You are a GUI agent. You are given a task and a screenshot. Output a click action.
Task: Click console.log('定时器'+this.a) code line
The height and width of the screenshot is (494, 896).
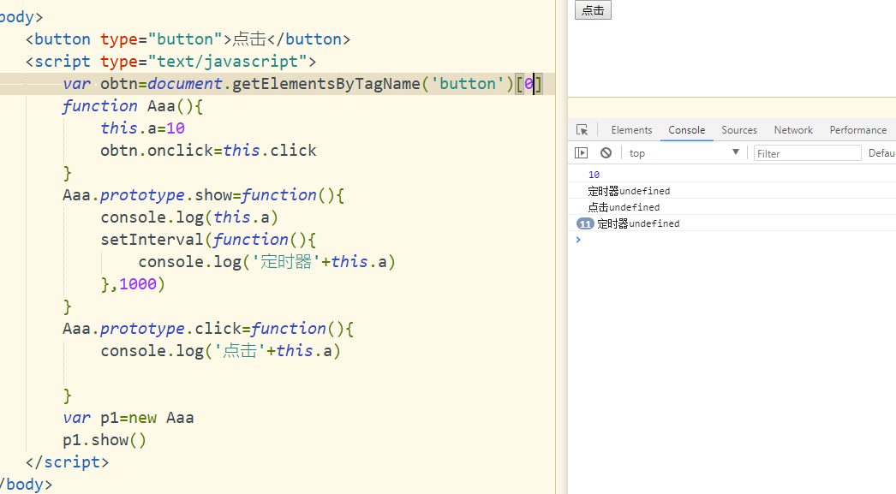(267, 262)
